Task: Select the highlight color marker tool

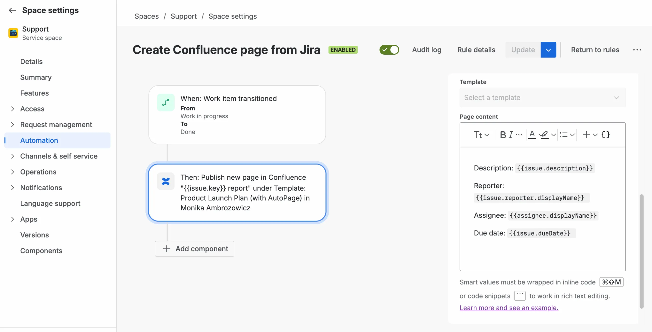Action: tap(544, 135)
